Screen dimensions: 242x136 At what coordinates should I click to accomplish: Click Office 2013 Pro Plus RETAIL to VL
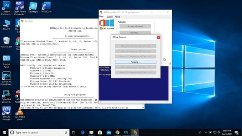(x=135, y=46)
